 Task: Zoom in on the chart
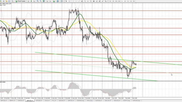point(38,1)
